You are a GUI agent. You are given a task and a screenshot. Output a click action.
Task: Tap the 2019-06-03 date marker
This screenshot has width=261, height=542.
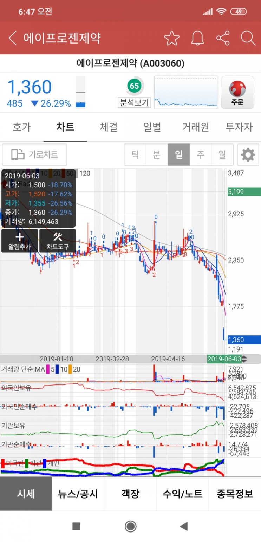point(224,359)
